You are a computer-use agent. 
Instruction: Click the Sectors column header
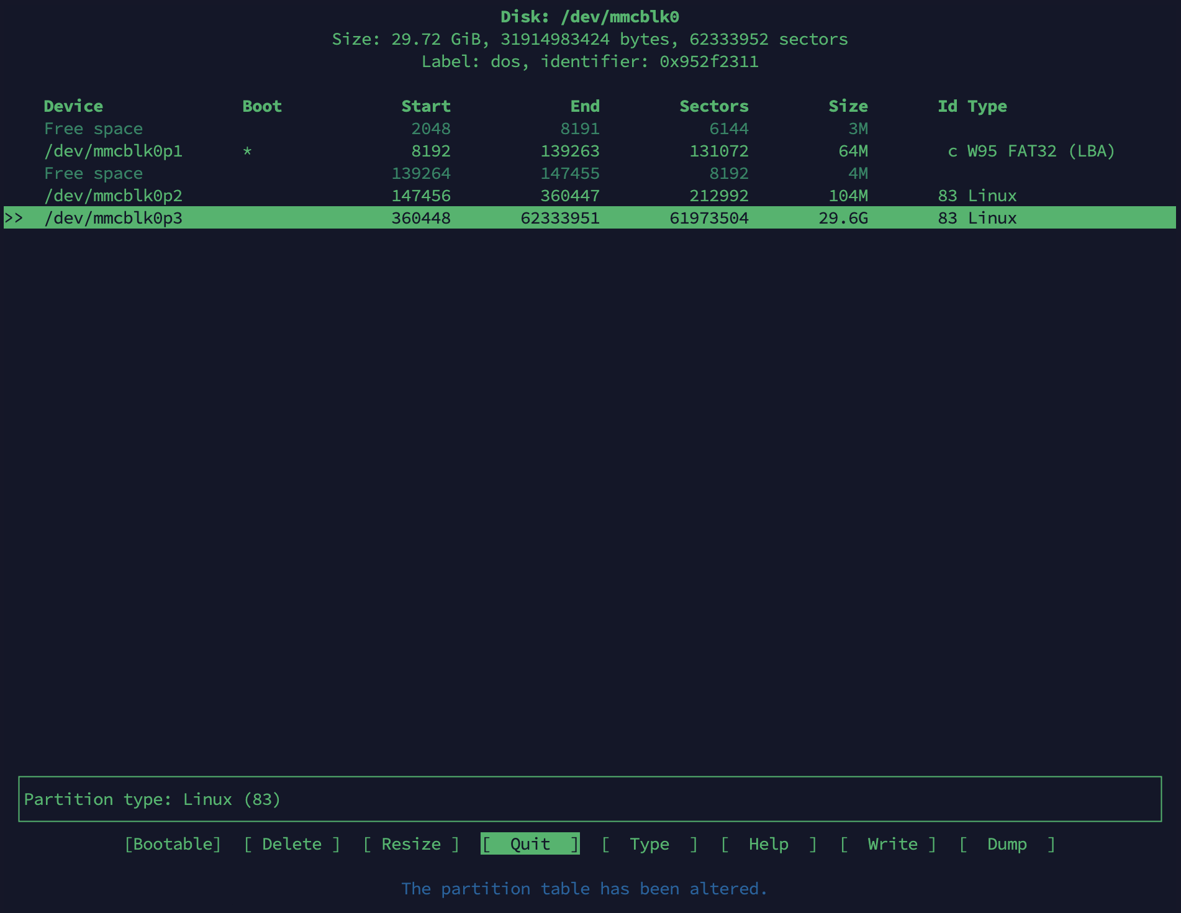point(713,106)
